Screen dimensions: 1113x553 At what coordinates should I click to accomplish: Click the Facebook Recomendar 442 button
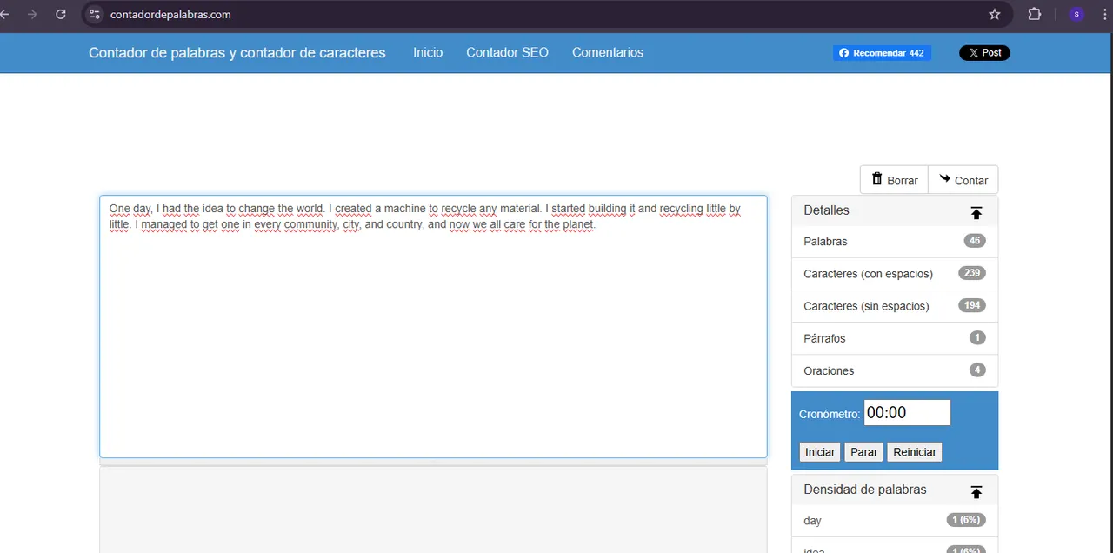point(882,53)
